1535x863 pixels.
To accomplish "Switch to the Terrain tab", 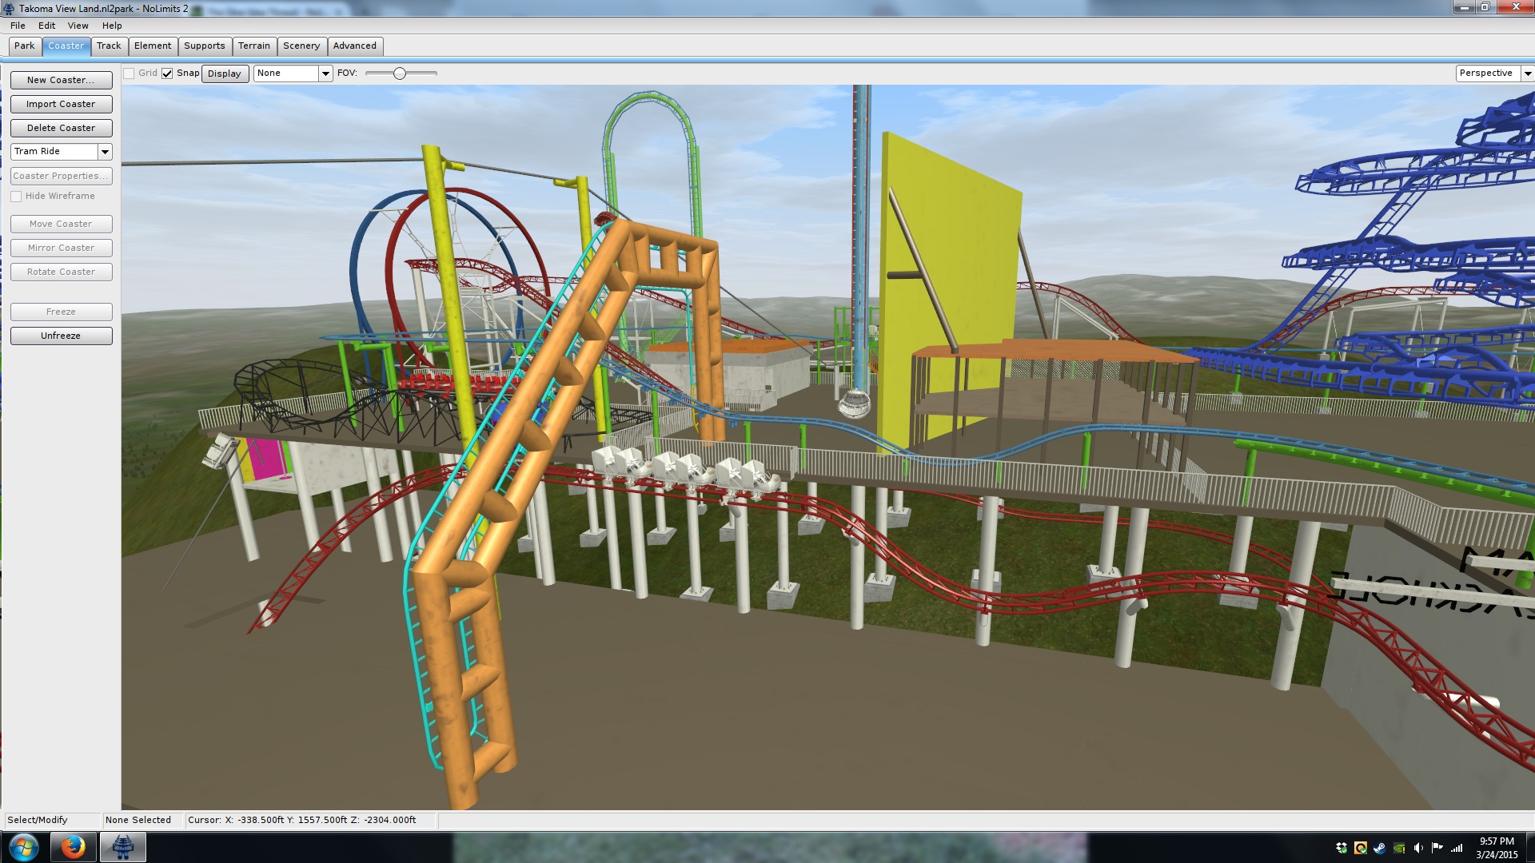I will pyautogui.click(x=253, y=46).
